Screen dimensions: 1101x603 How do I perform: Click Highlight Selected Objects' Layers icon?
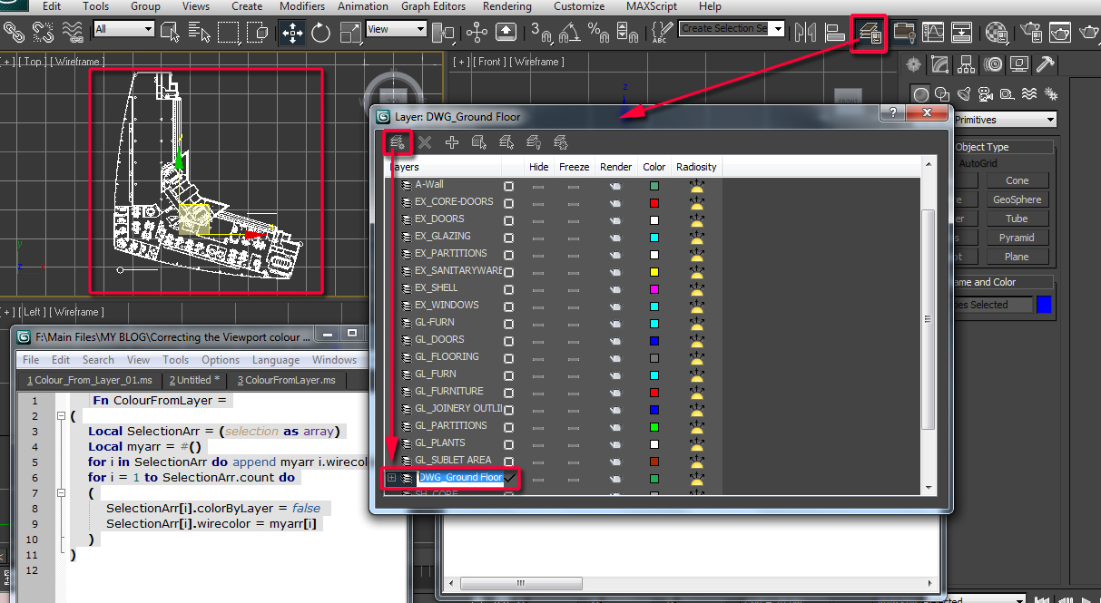506,142
